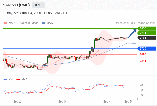This screenshot has width=157, height=106.
Task: Click the Sep 3 date axis label
Action: point(62,101)
